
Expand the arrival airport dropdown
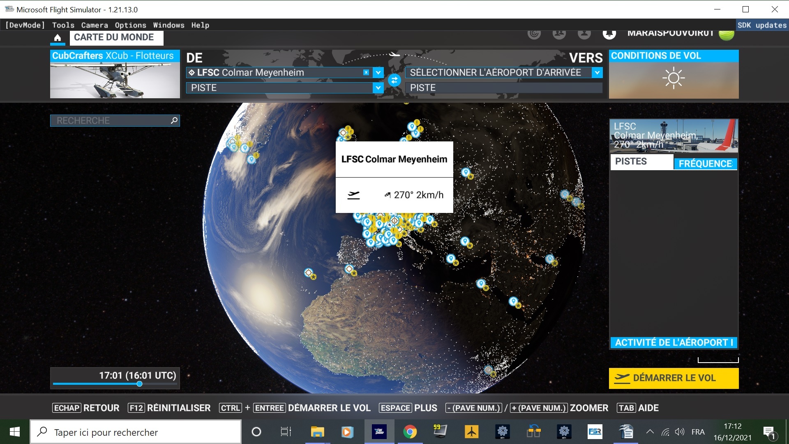(x=597, y=73)
